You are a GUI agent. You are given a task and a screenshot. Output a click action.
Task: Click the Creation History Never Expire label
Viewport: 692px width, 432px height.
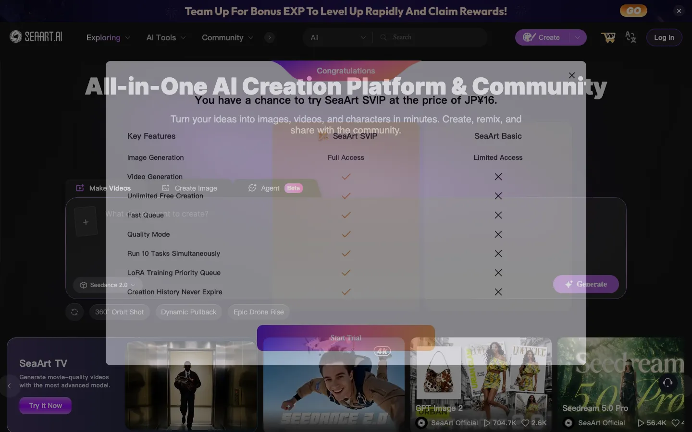(175, 292)
